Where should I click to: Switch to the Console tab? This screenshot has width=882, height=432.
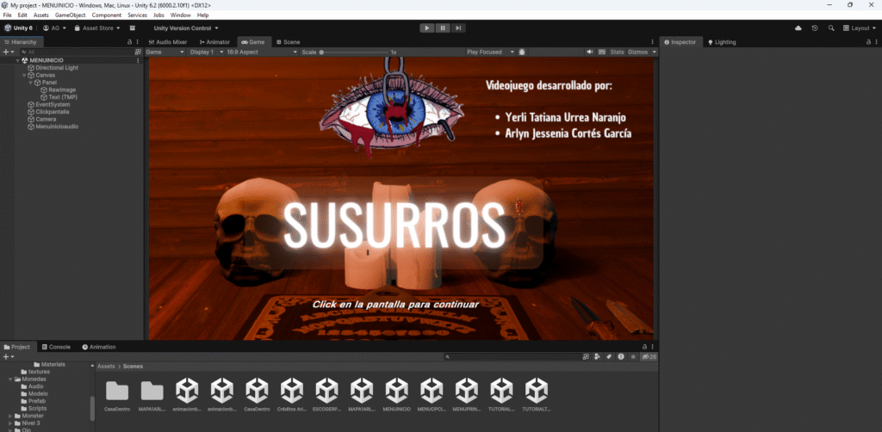pyautogui.click(x=56, y=347)
